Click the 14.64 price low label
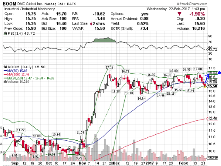Viewport: 221px width, 166px height. [x=142, y=98]
